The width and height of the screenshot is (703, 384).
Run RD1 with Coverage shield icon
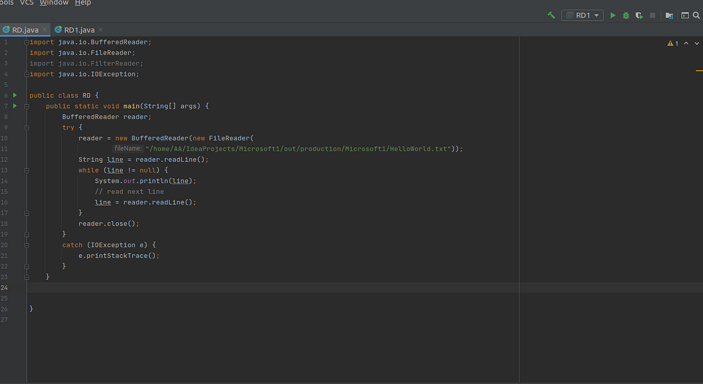(639, 15)
